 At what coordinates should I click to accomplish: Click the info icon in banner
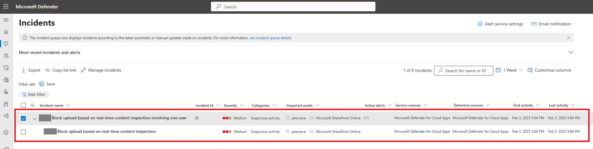click(x=25, y=38)
